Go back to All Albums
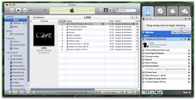 [x=38, y=17]
